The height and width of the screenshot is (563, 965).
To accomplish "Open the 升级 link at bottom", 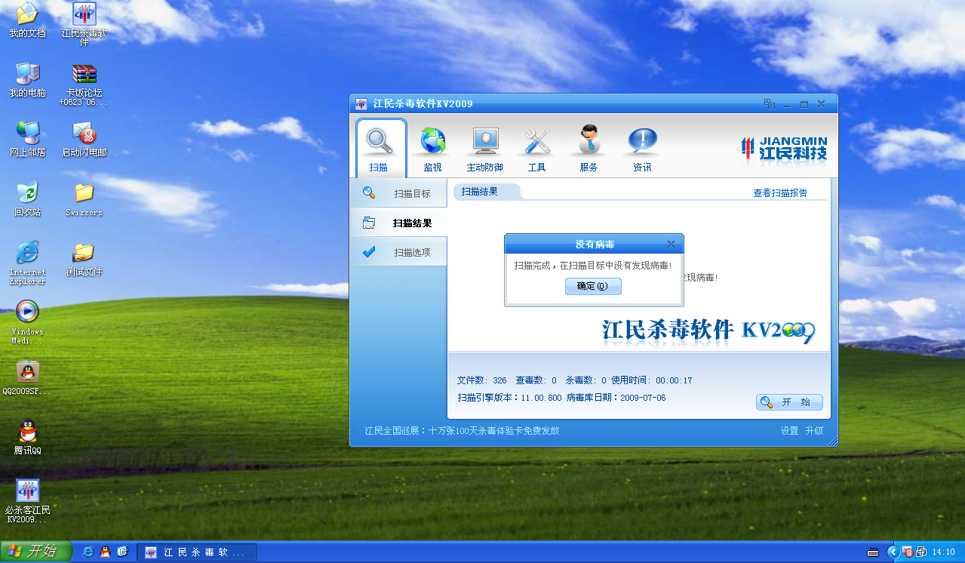I will click(x=814, y=431).
